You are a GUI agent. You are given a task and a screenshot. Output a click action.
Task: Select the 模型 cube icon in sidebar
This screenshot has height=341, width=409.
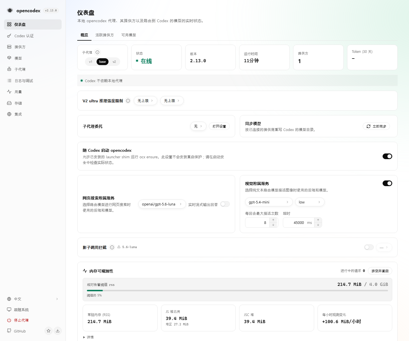(9, 58)
